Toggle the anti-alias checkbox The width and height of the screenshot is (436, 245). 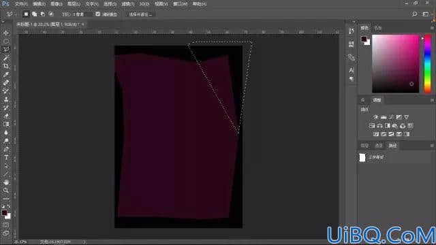click(x=97, y=14)
